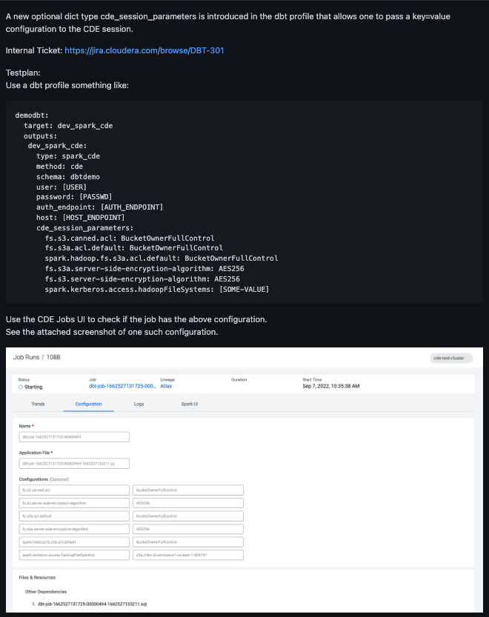Click the job Name input field
This screenshot has width=489, height=617.
pos(74,437)
